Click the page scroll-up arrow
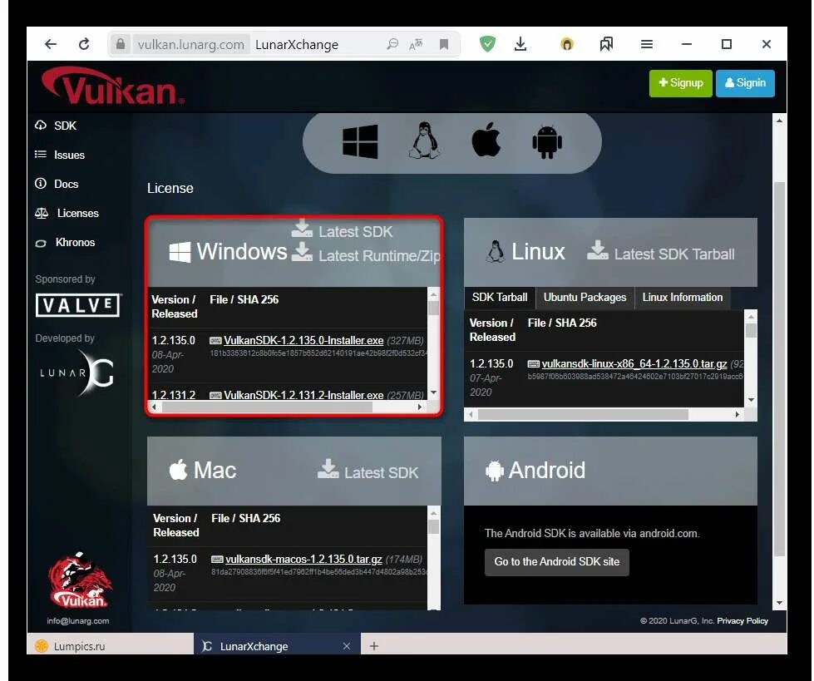Viewport: 814px width, 681px height. 779,121
